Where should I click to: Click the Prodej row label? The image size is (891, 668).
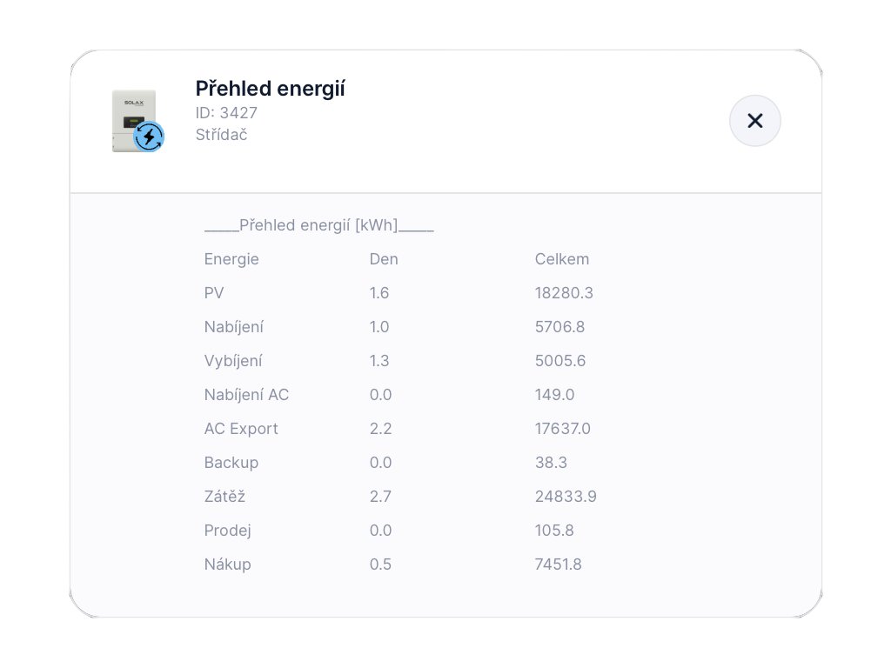pos(228,531)
